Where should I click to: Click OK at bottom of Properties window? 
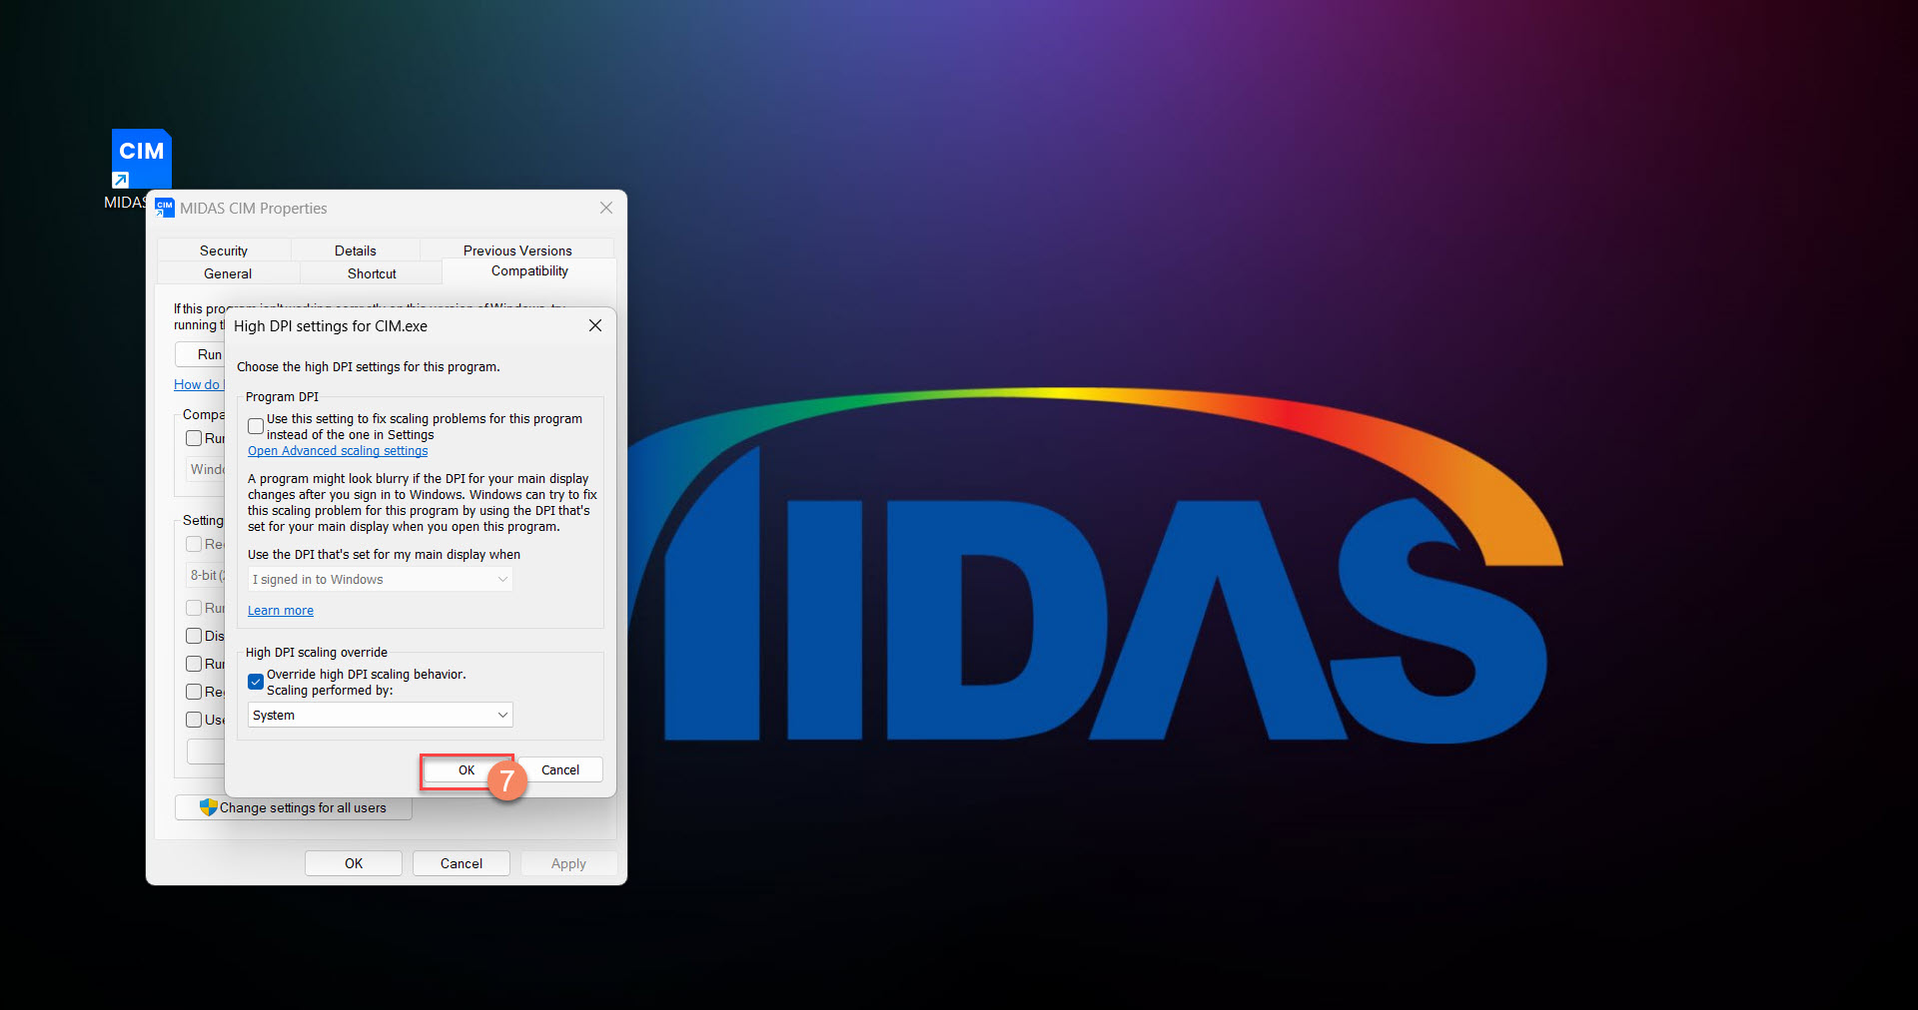[354, 863]
